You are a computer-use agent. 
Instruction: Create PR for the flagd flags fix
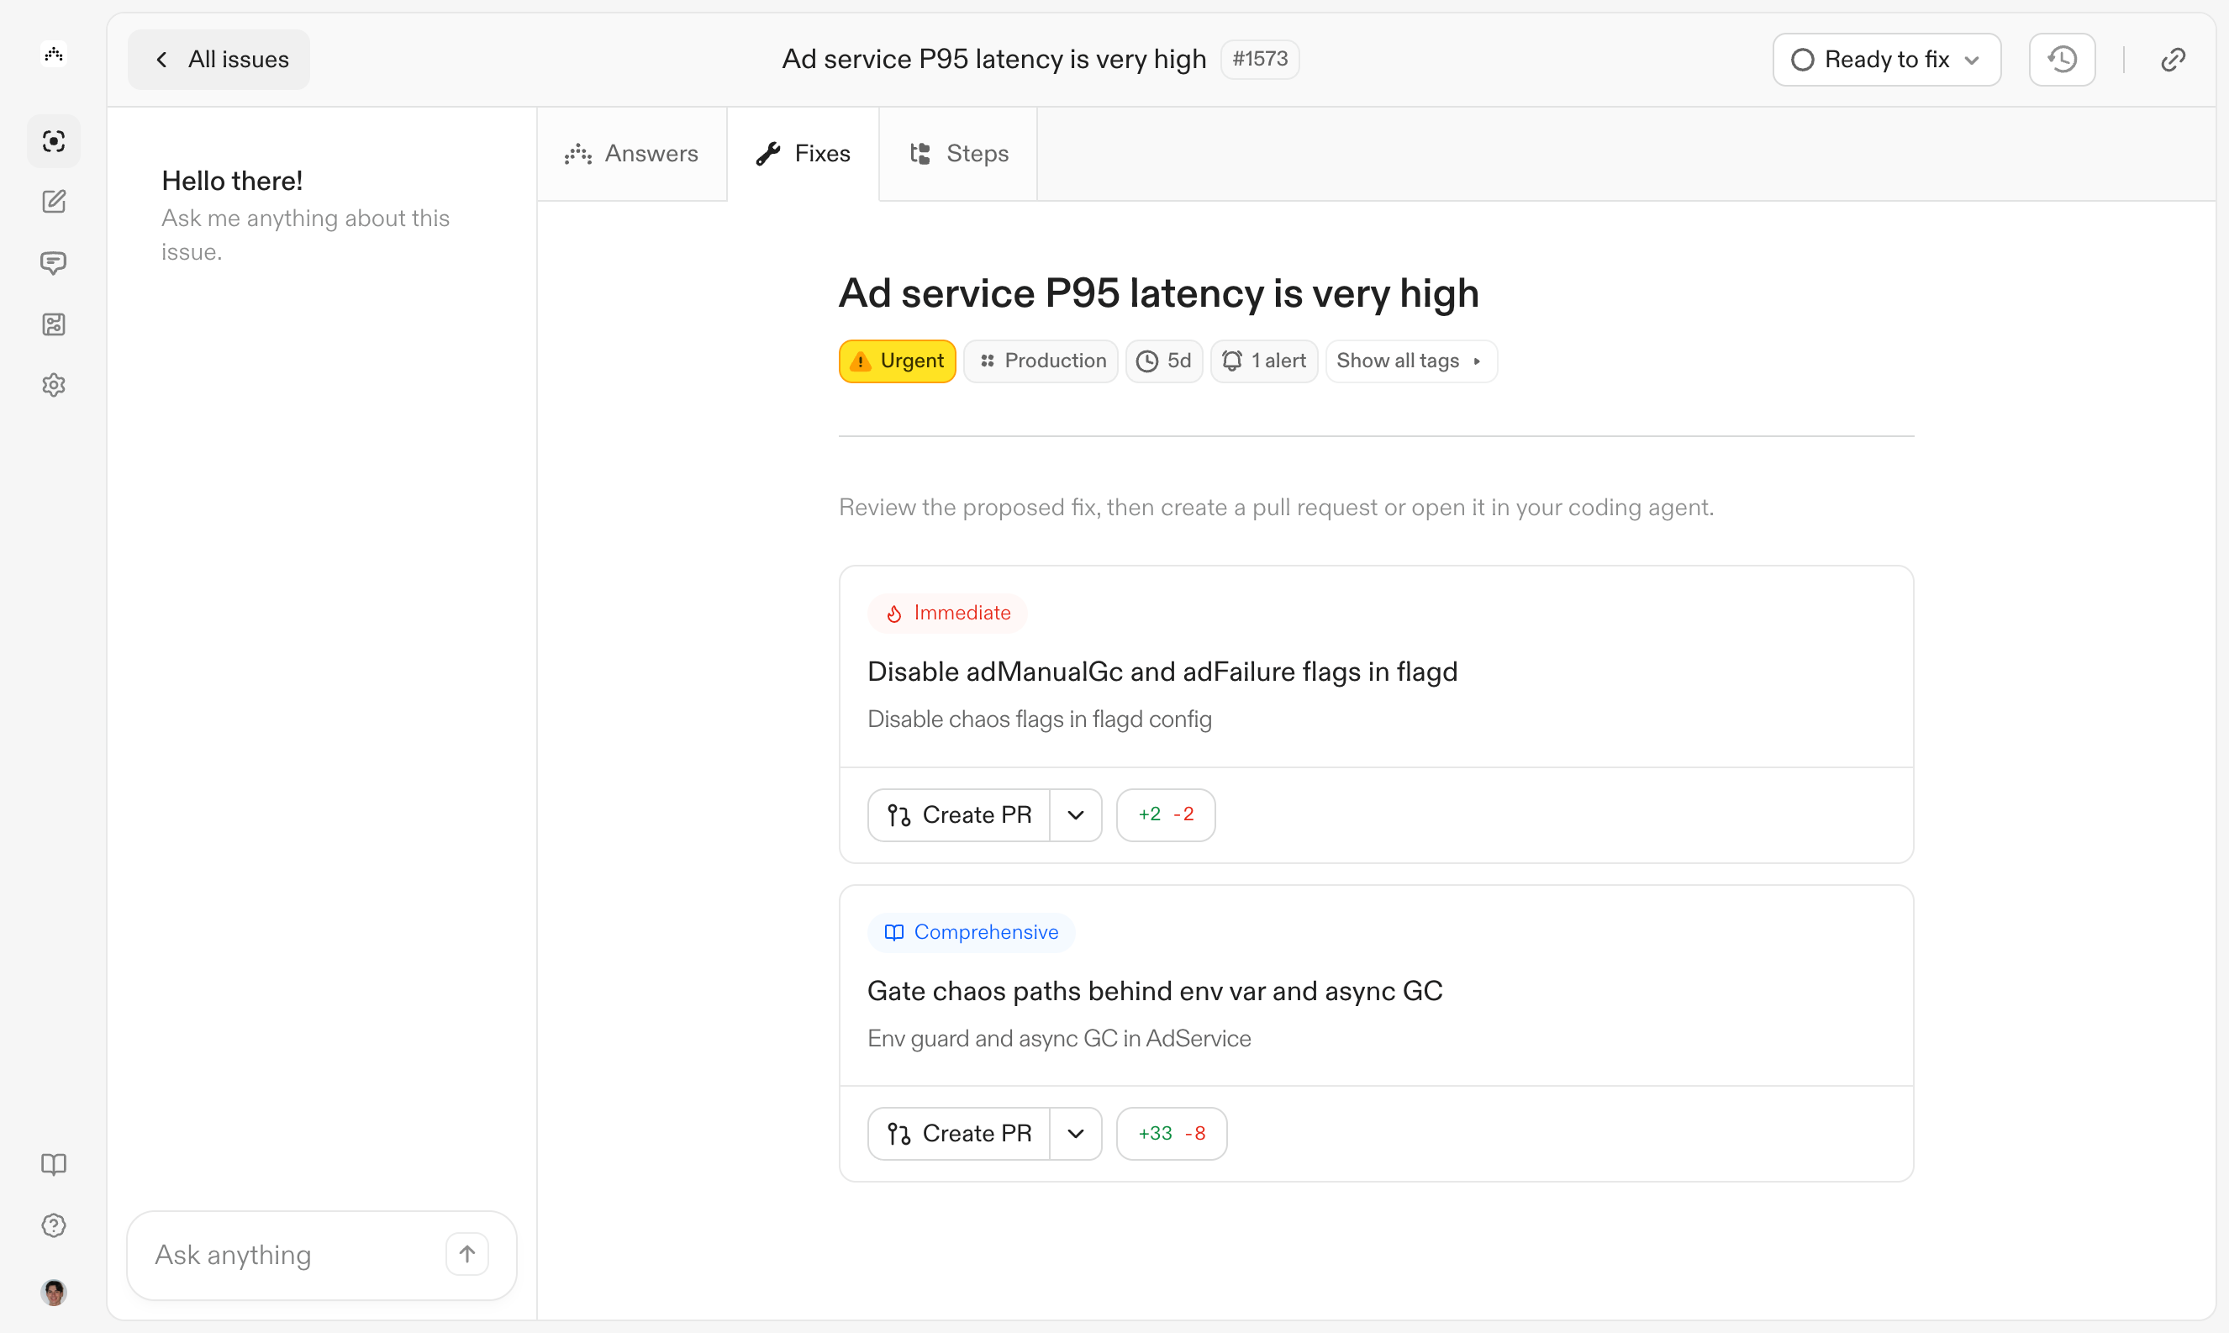(958, 814)
